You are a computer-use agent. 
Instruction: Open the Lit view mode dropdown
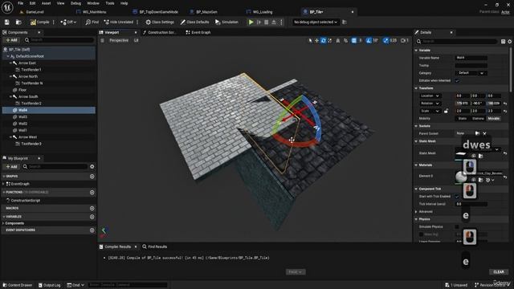[136, 40]
